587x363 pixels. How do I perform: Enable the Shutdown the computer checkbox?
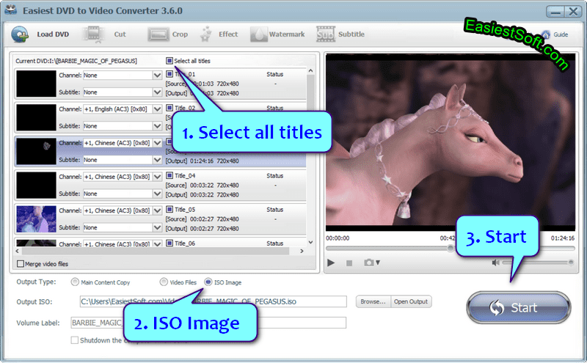(x=75, y=340)
